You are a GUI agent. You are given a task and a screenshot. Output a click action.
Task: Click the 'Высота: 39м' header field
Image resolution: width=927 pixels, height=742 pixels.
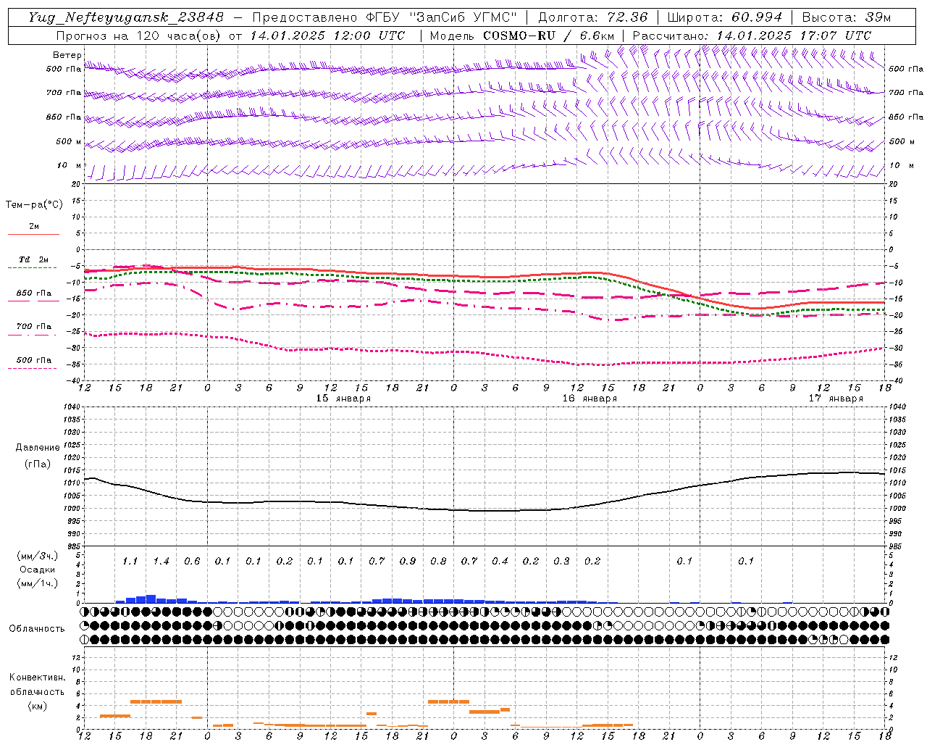[847, 17]
